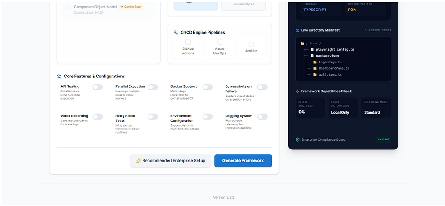Select package.json in directory manifest
The height and width of the screenshot is (206, 445).
[327, 56]
